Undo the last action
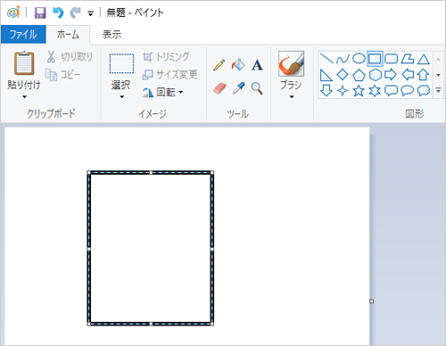The height and width of the screenshot is (346, 446). click(x=58, y=12)
